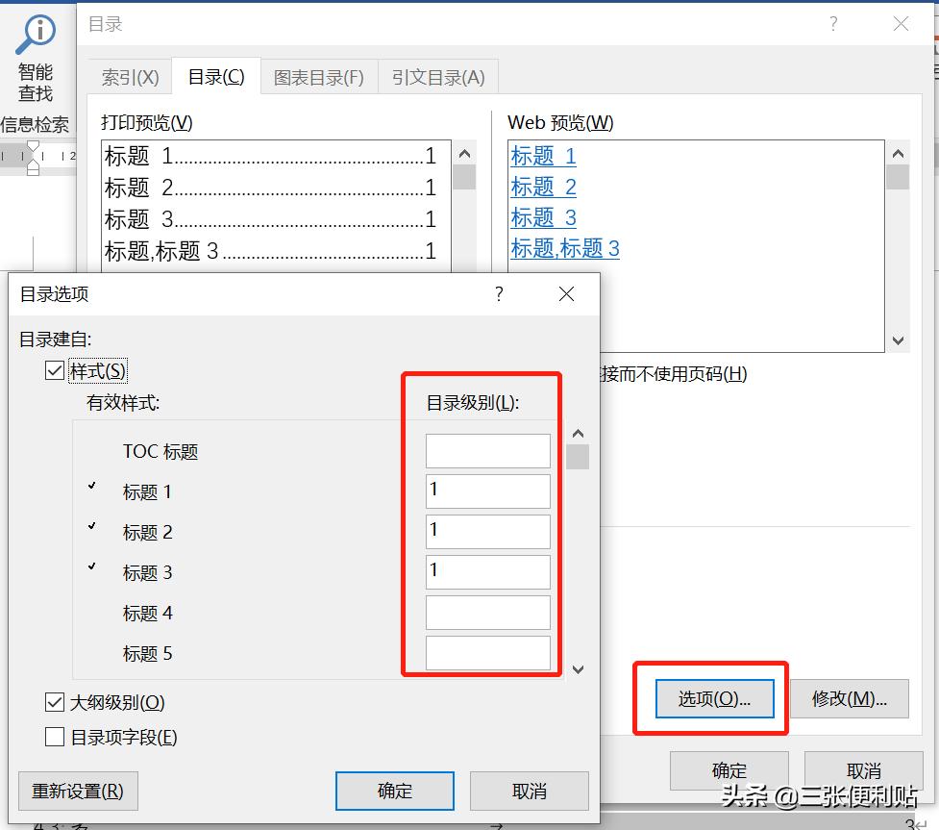Click the 智能查找 magnifier icon
This screenshot has height=830, width=939.
point(36,32)
